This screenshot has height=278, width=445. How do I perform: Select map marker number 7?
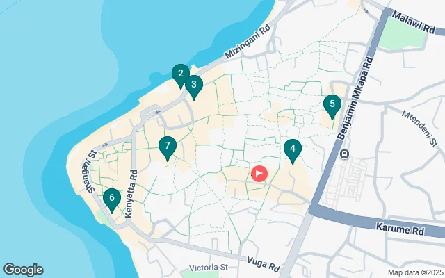[168, 148]
